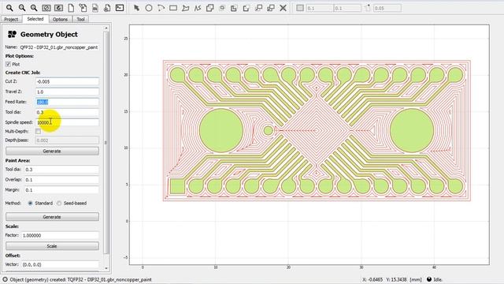Click Generate under Paint Area
504x284 pixels.
pyautogui.click(x=52, y=217)
